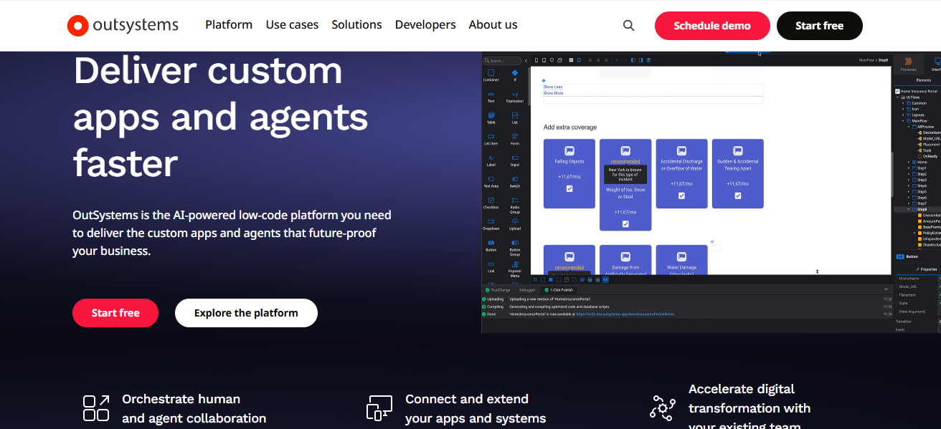Open the Processes tab
The height and width of the screenshot is (429, 941).
point(908,64)
